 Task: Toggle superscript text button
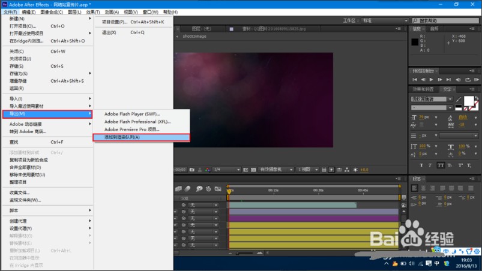[x=460, y=165]
